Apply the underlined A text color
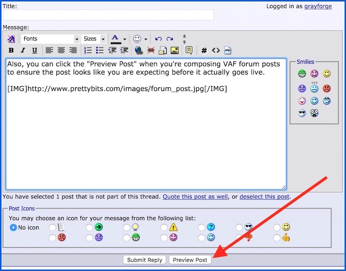The width and height of the screenshot is (346, 271). 116,39
